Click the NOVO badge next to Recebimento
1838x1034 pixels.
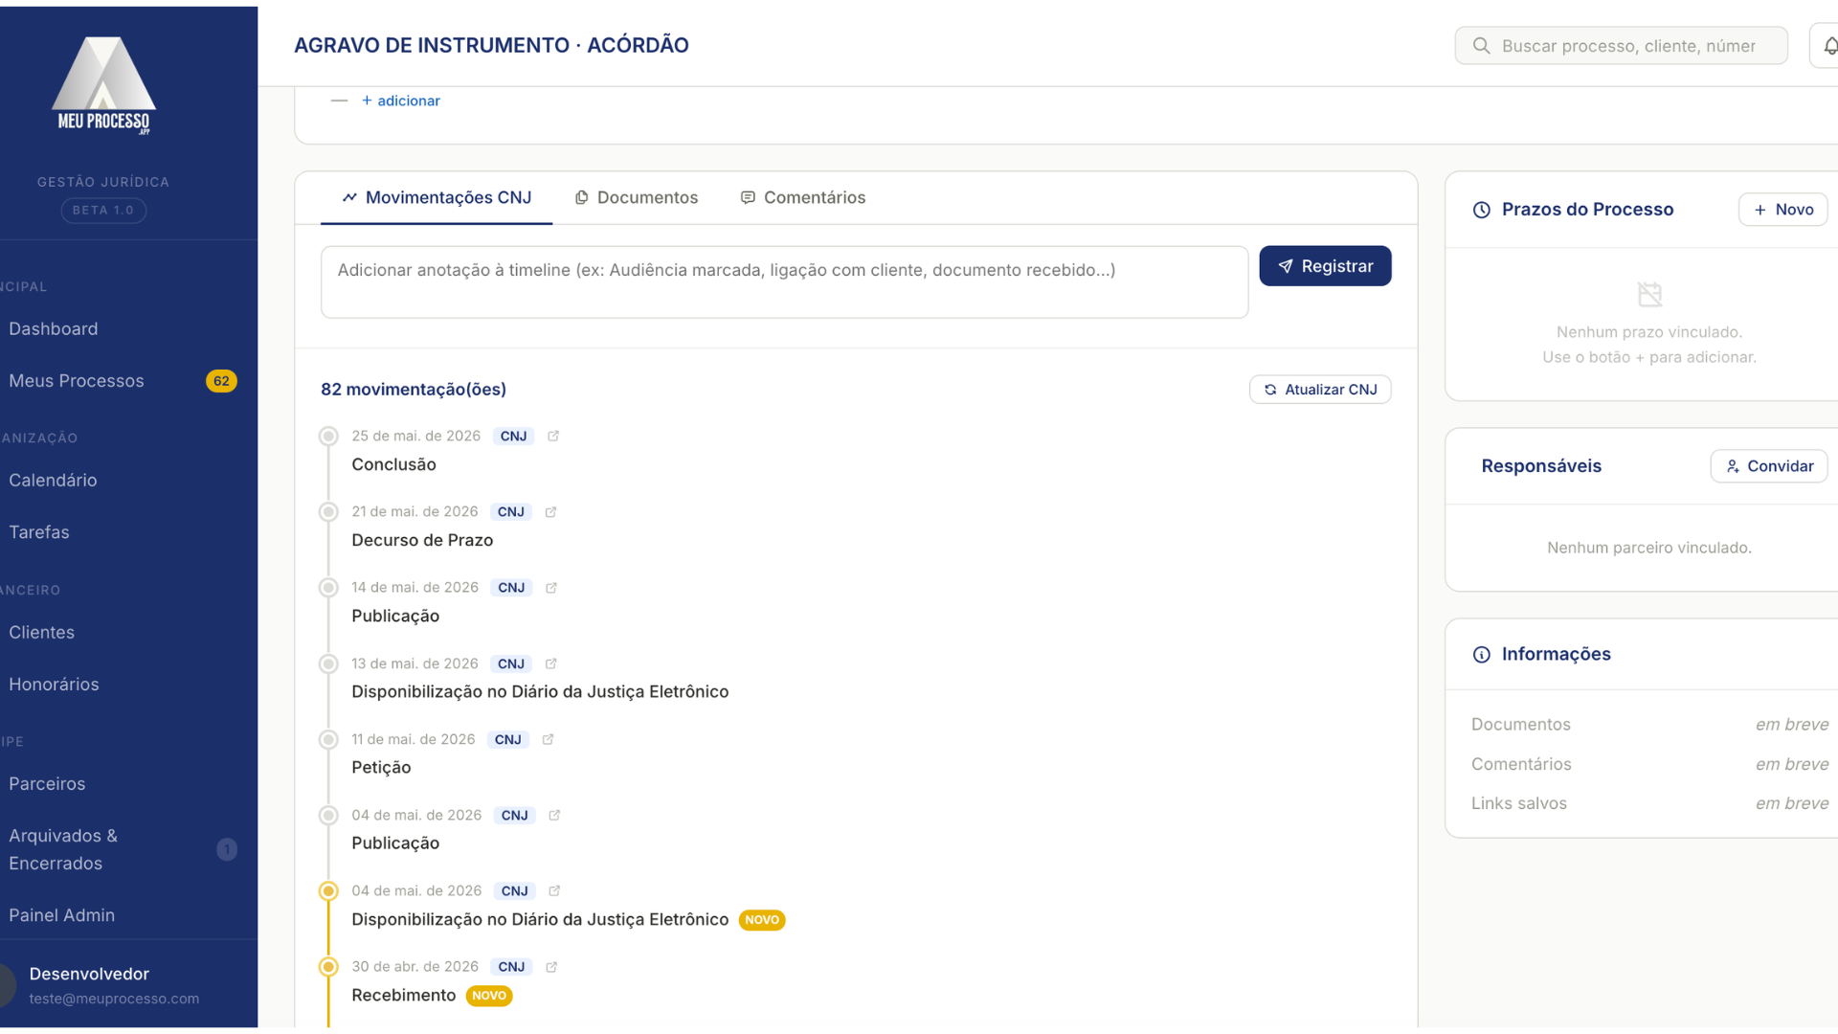click(x=489, y=996)
